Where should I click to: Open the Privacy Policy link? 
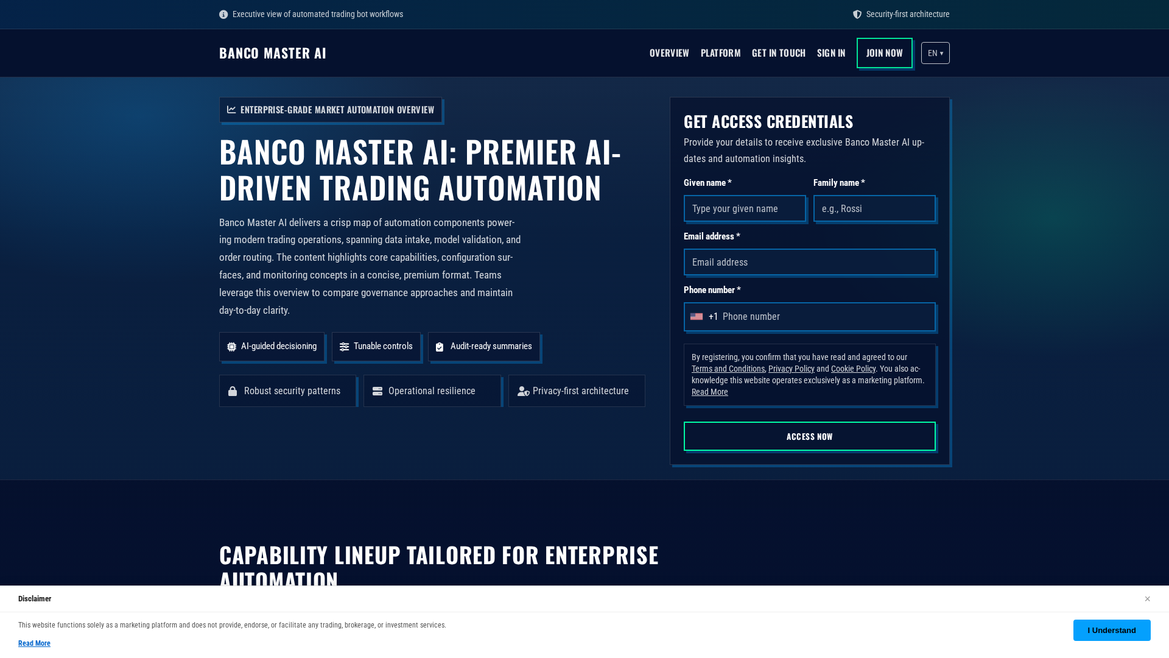point(792,369)
